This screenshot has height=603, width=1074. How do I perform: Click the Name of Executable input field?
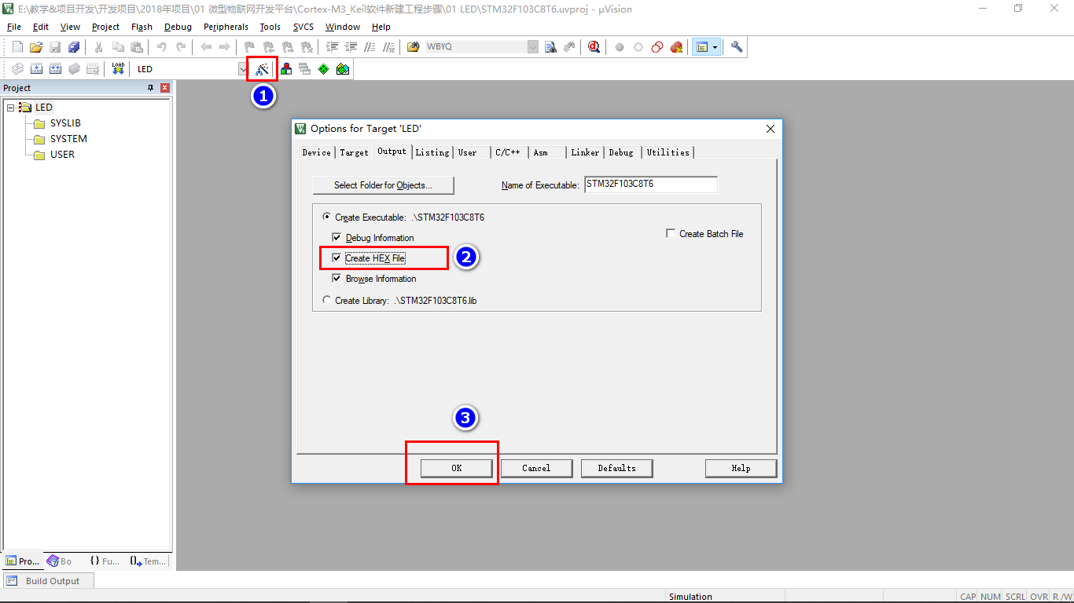point(651,185)
